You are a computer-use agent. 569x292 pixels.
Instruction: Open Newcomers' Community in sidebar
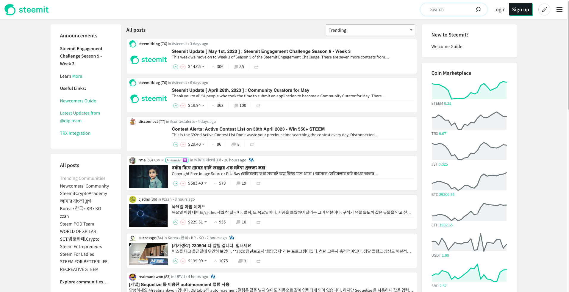85,186
